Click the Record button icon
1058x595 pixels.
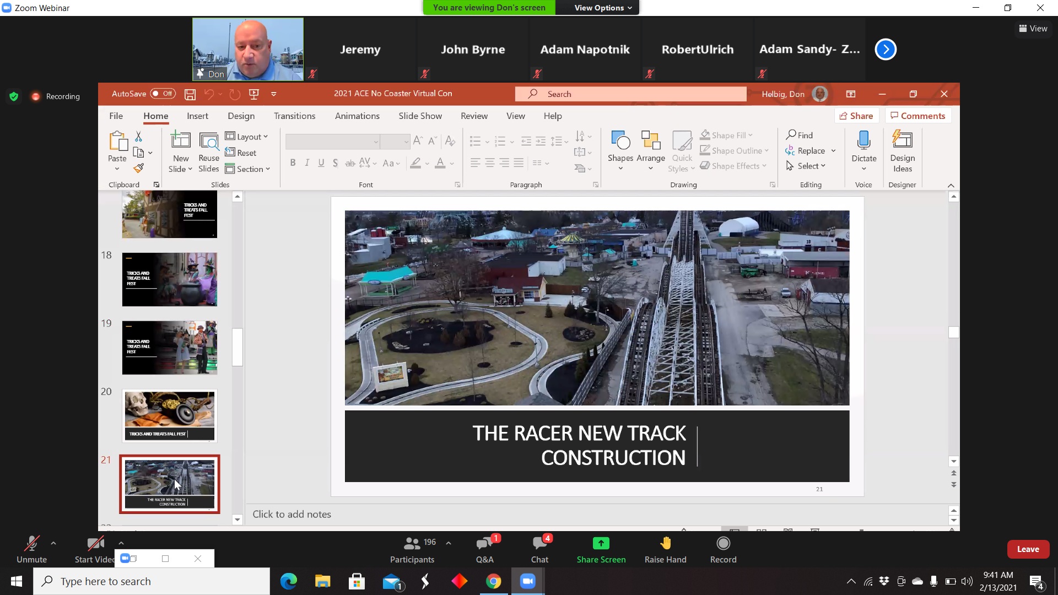[723, 544]
